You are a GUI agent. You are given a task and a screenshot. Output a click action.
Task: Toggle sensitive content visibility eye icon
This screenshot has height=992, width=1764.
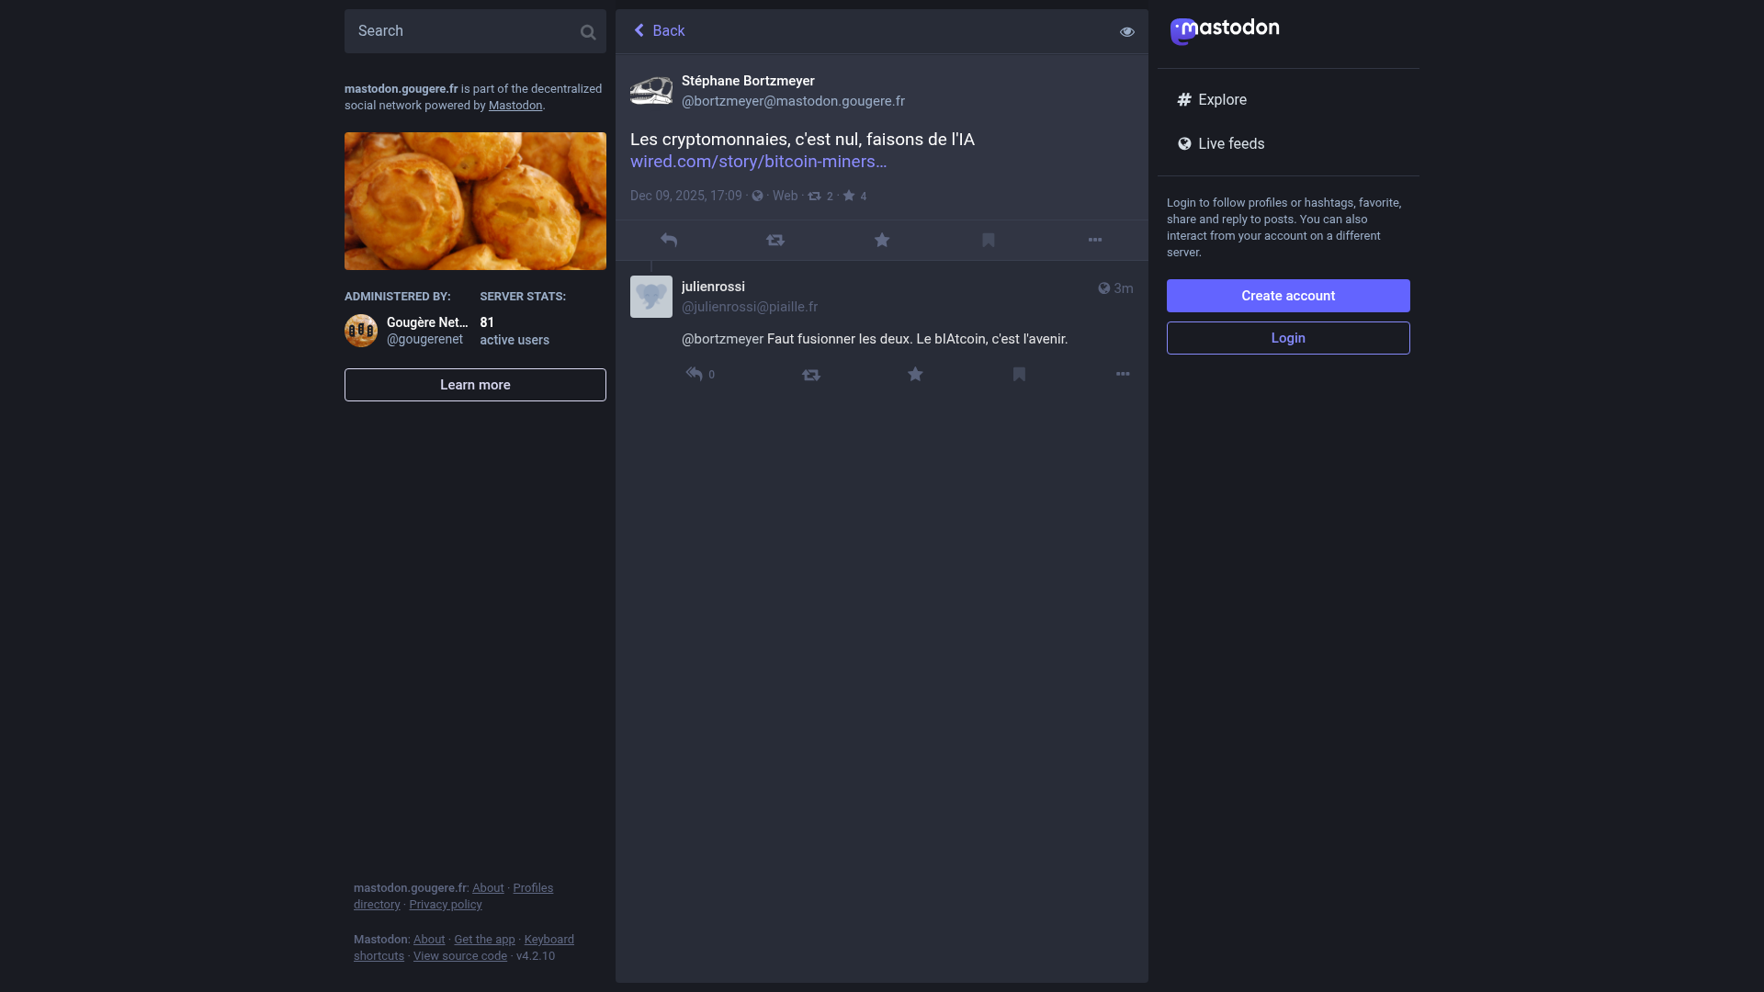click(1127, 31)
